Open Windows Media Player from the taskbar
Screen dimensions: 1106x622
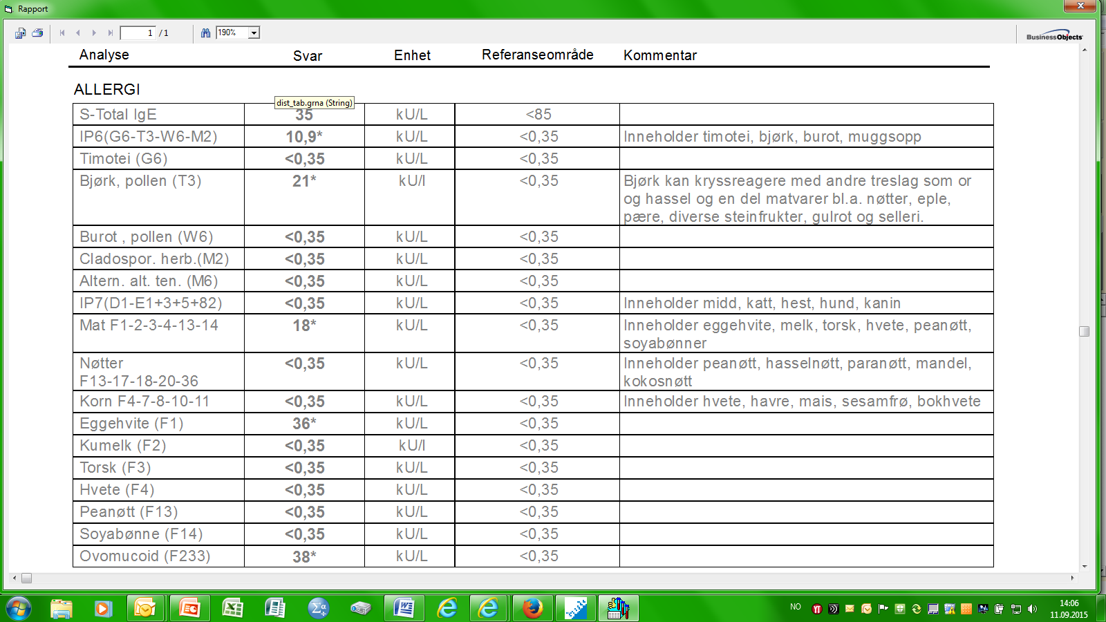(103, 608)
